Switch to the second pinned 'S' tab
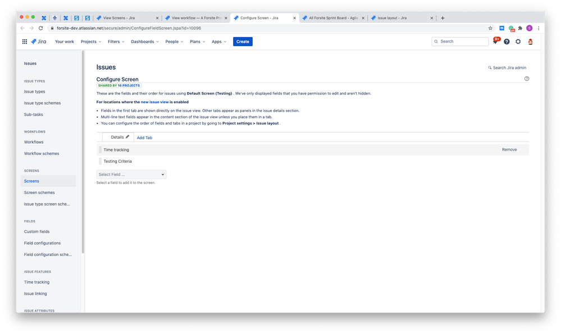 (87, 18)
